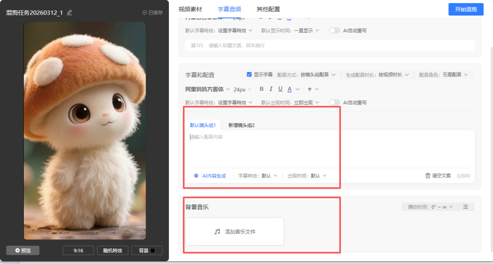Screen dimensions: 493x264
Task: Open the 播放时间 dropdown for background music
Action: 430,207
